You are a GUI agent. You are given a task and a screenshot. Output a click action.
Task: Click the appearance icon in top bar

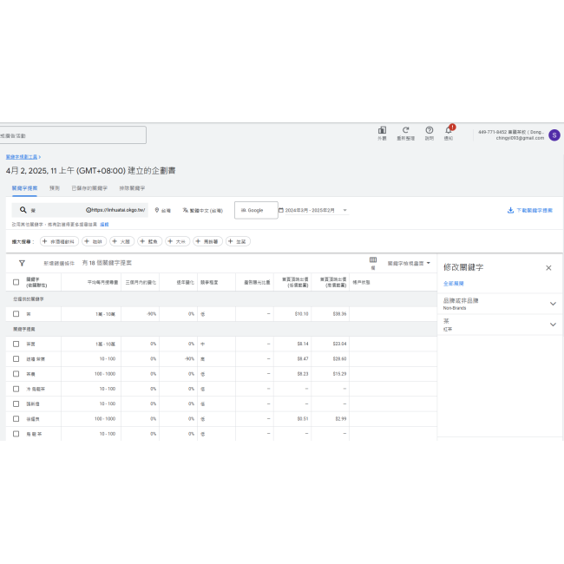382,131
